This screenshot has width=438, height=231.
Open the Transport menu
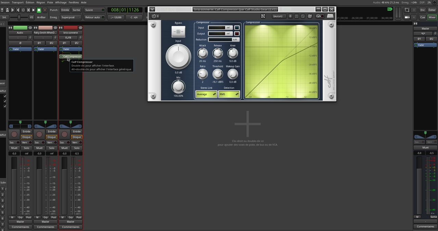point(18,2)
